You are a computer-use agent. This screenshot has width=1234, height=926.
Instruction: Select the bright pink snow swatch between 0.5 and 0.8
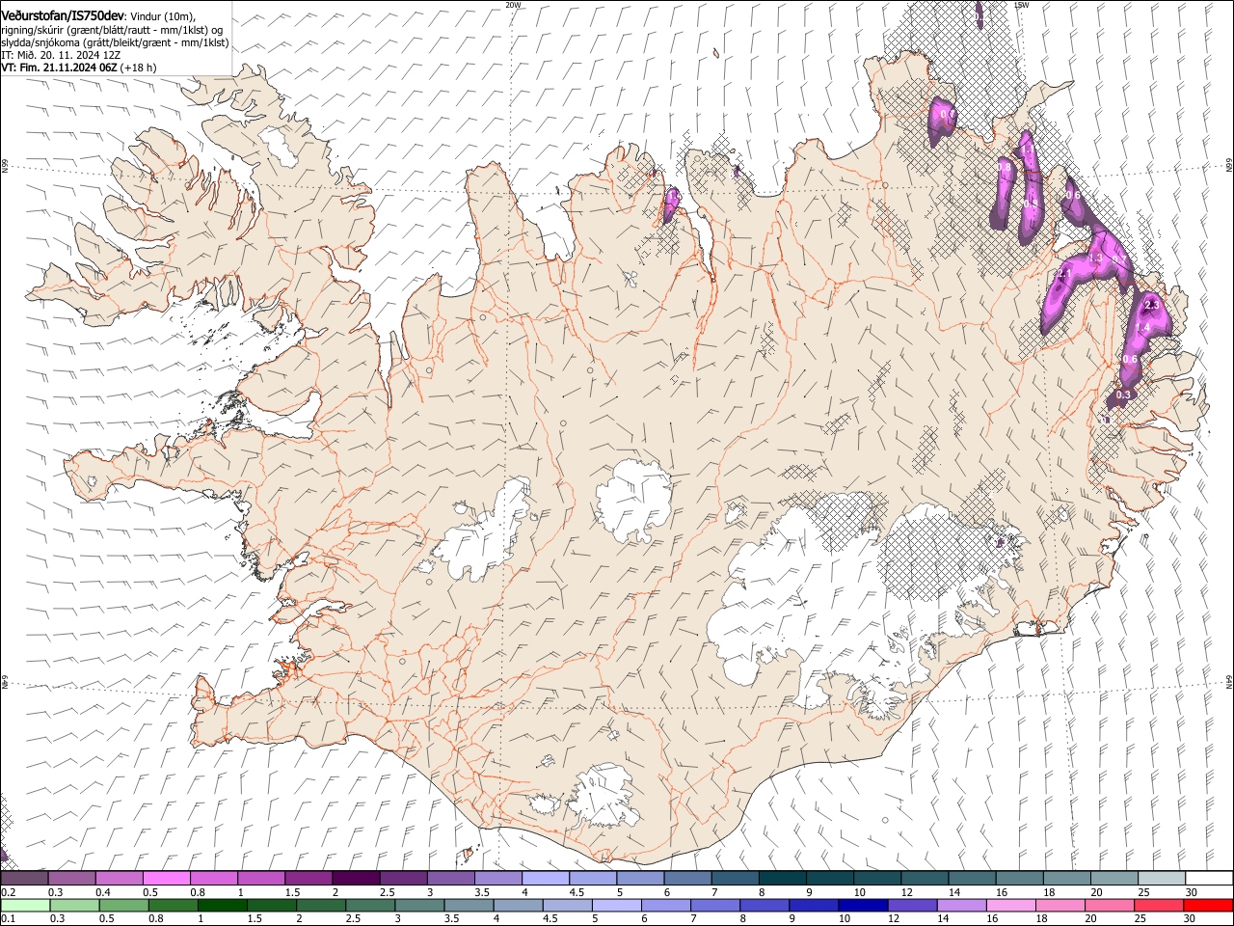click(166, 879)
